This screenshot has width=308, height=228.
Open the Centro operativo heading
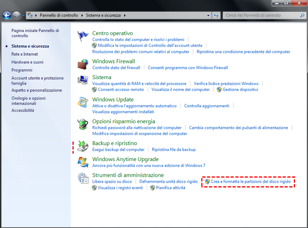(113, 33)
